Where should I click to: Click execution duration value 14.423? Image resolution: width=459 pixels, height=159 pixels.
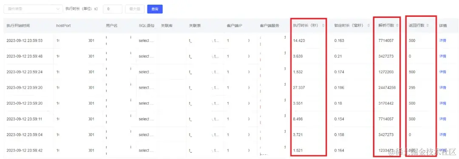point(299,41)
